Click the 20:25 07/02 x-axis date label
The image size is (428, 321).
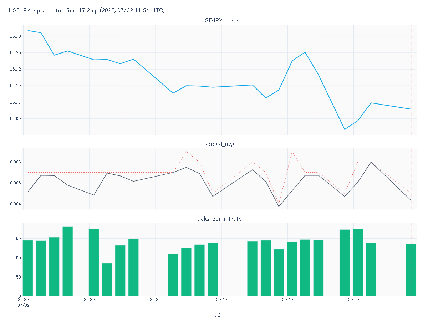click(24, 303)
